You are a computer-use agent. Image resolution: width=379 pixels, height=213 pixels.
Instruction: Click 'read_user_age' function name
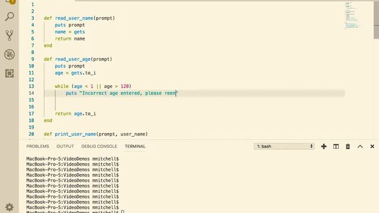(72, 59)
